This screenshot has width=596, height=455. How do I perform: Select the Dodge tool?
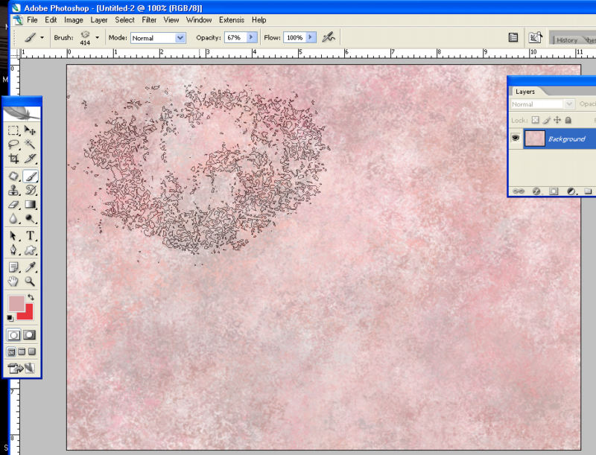point(30,219)
